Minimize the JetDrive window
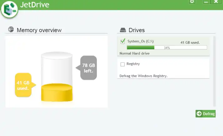This screenshot has width=223, height=136. (206, 2)
